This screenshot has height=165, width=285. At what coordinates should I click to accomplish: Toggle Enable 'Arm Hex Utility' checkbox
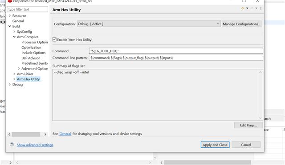[x=54, y=39]
